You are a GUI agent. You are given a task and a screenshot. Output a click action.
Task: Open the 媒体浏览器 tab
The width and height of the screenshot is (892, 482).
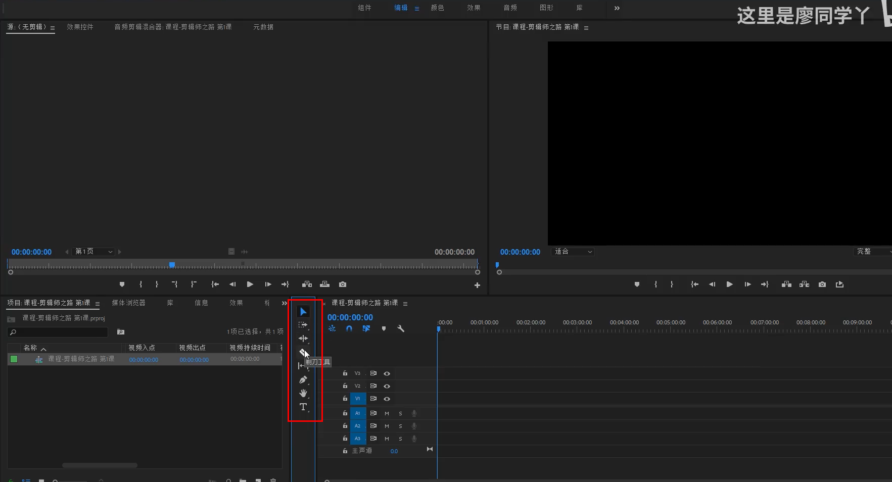tap(128, 303)
